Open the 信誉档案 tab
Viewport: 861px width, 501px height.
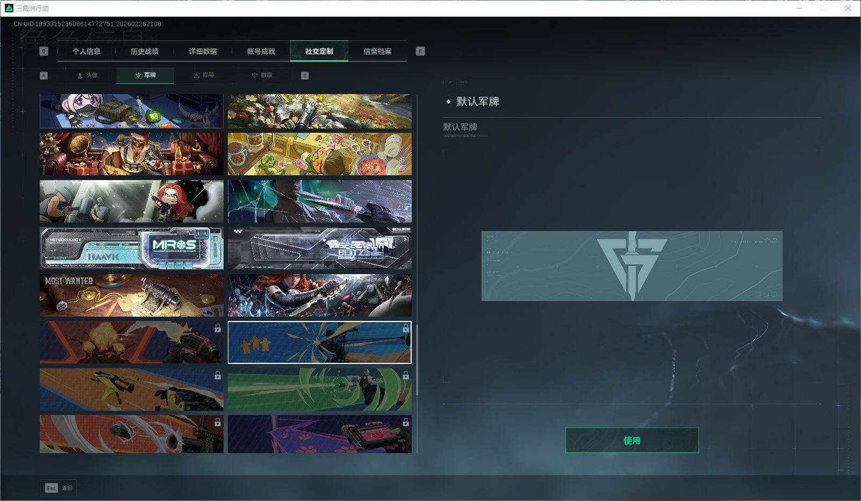pyautogui.click(x=377, y=52)
